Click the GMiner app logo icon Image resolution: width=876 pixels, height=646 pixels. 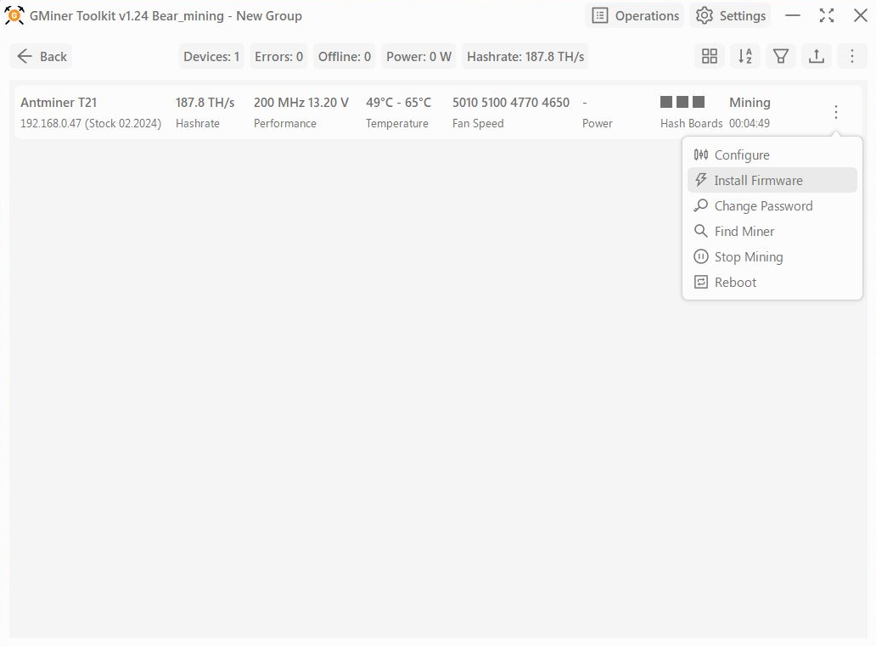pyautogui.click(x=14, y=15)
